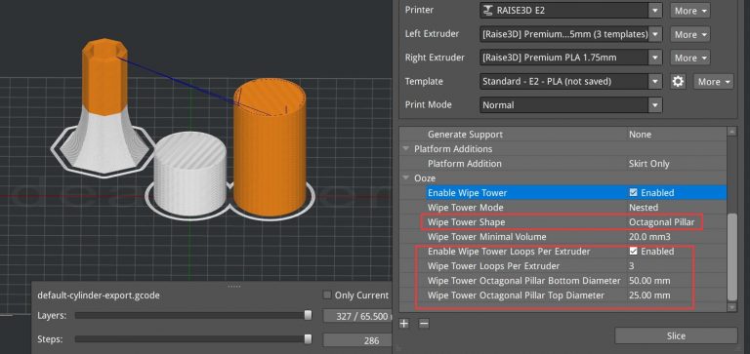
Task: Click the printer icon beside RAISE3D E2
Action: point(489,11)
